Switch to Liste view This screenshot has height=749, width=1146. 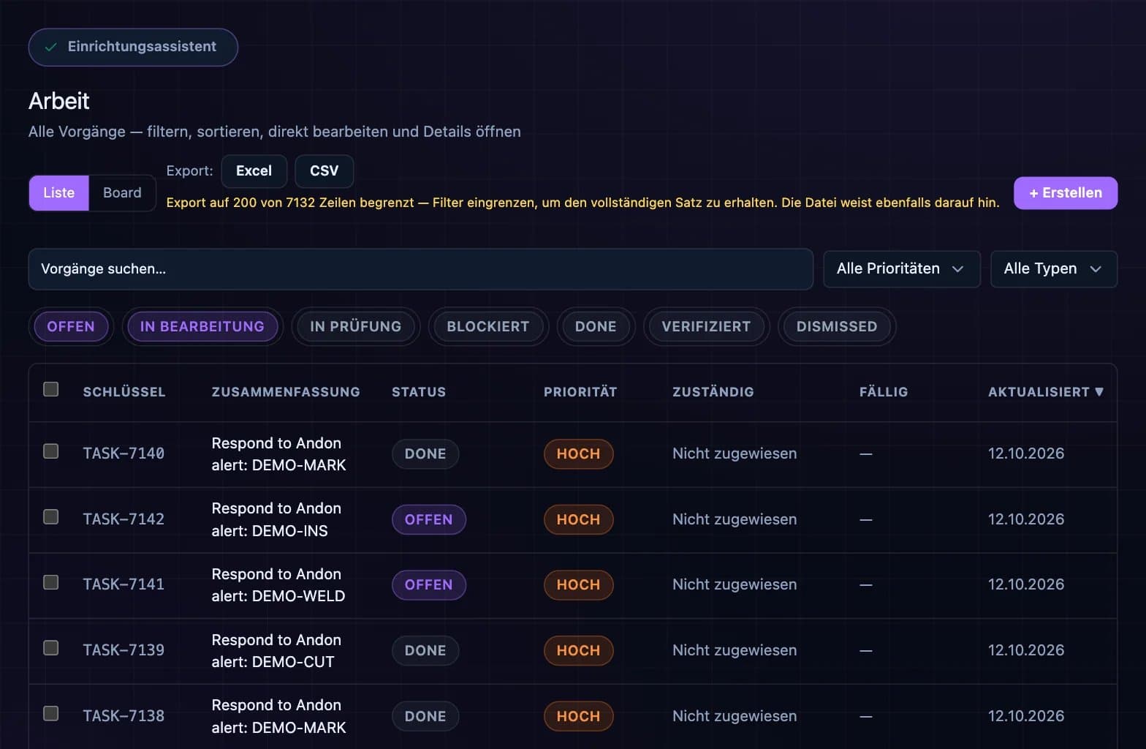coord(58,192)
